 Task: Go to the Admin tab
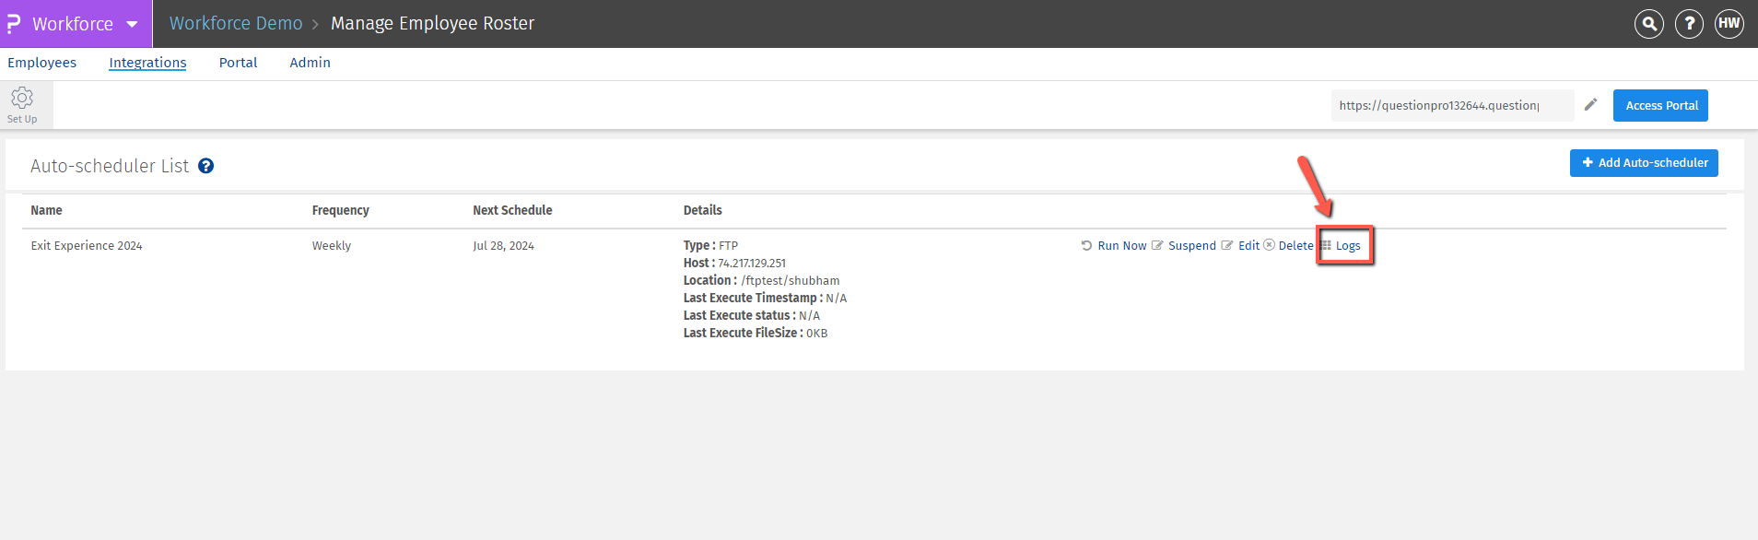point(310,63)
